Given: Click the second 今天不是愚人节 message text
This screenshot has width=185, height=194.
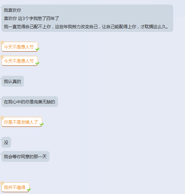Looking at the screenshot, I should tap(19, 61).
